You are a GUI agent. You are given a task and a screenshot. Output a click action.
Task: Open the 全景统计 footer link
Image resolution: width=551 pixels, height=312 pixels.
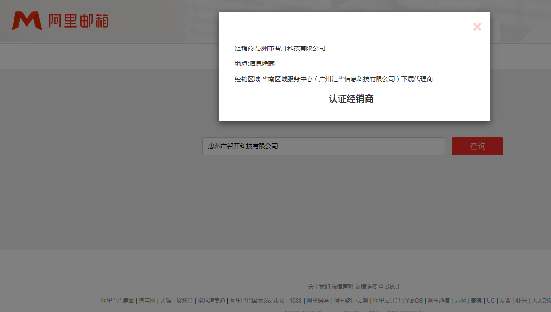tap(389, 287)
